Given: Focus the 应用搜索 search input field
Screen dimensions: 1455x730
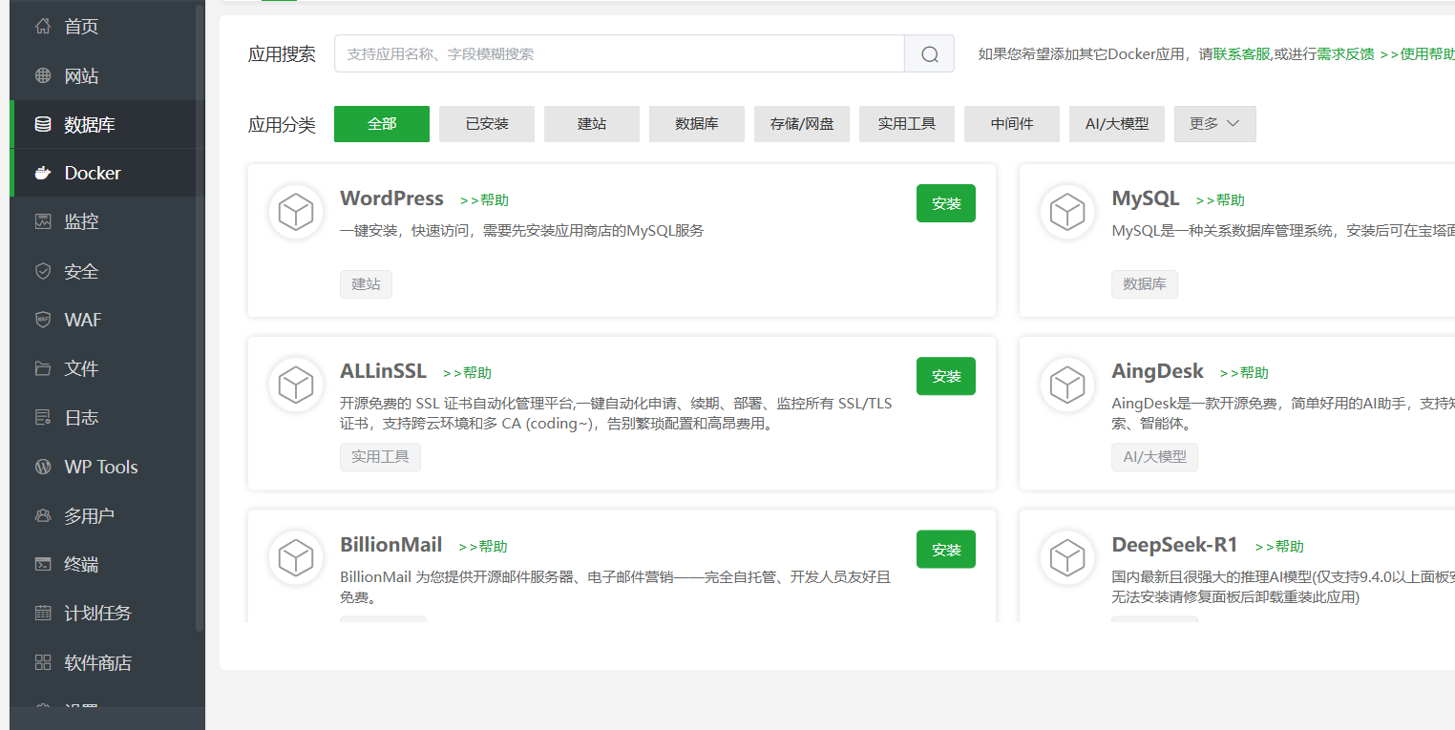Looking at the screenshot, I should (x=620, y=54).
